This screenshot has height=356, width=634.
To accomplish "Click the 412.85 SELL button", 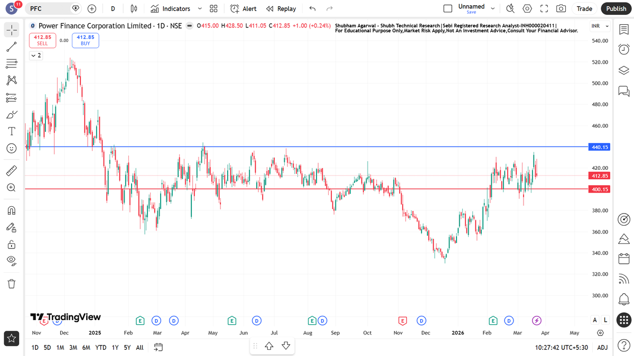I will (x=42, y=40).
